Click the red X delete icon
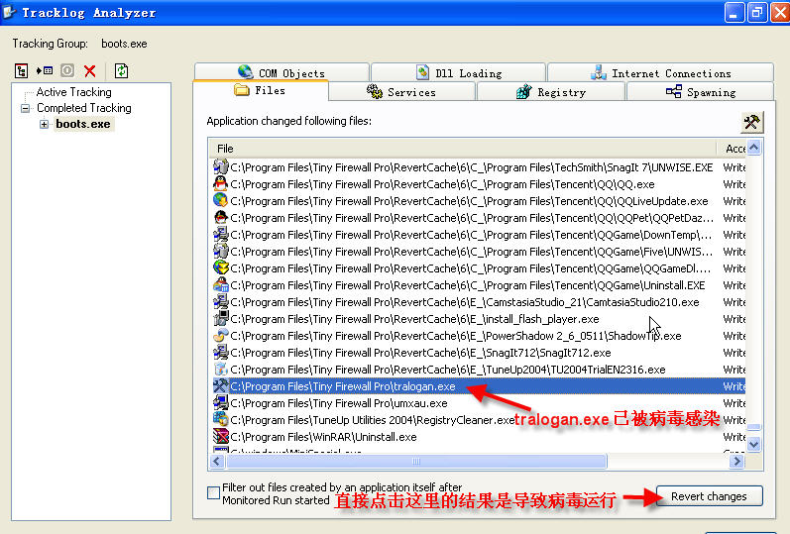 (90, 71)
